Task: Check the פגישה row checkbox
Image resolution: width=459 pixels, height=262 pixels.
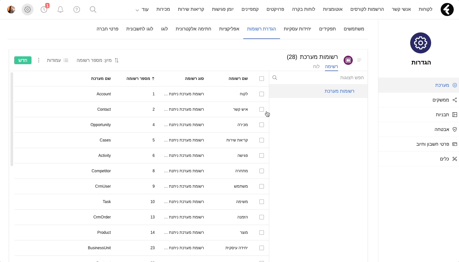Action: (x=262, y=156)
